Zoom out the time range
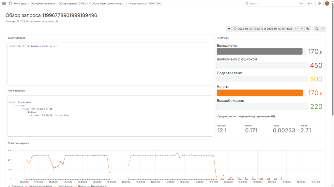 308,29
